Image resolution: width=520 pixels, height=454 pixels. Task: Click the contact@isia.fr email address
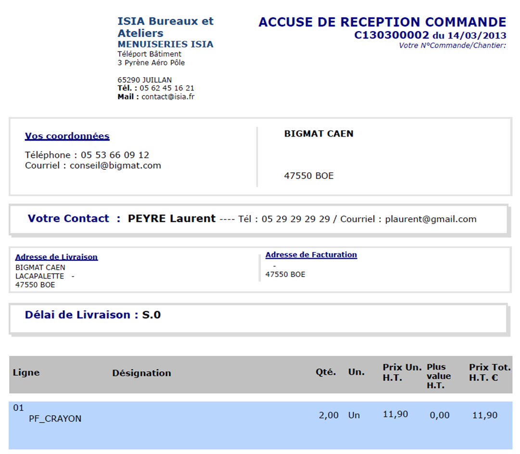168,97
